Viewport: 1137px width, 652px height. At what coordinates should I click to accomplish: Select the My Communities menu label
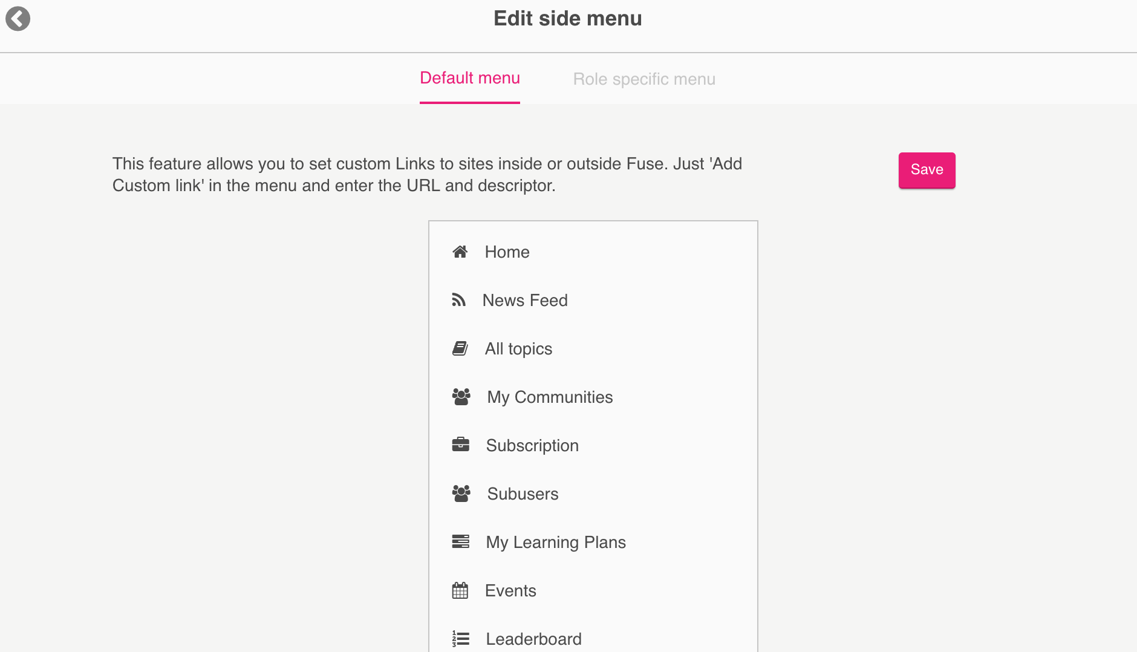(550, 397)
